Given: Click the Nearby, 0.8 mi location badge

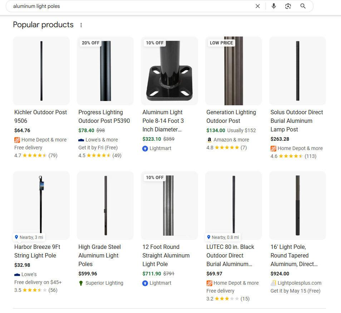Looking at the screenshot, I should (x=223, y=237).
